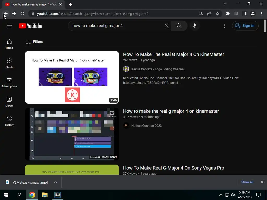View site information lock icon

coord(33,14)
